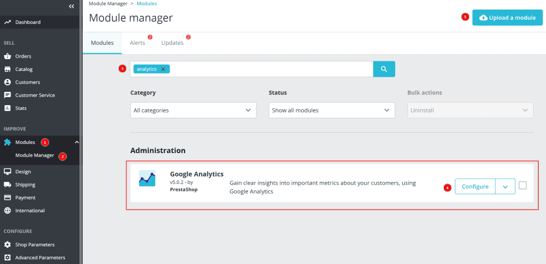The width and height of the screenshot is (546, 264).
Task: Click the Stats bar chart icon
Action: click(7, 108)
